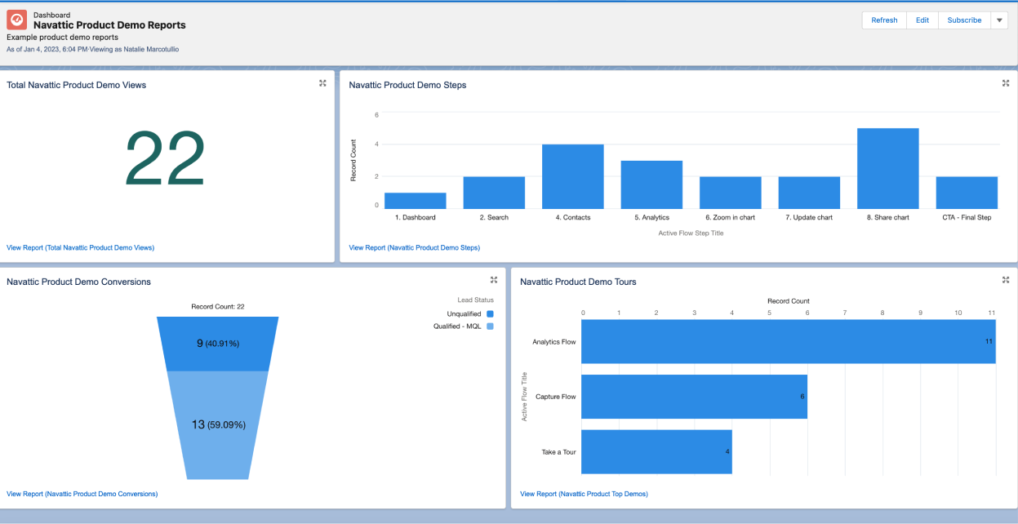The height and width of the screenshot is (524, 1018).
Task: Open View Report for Navattic Product Demo Steps
Action: (x=414, y=247)
